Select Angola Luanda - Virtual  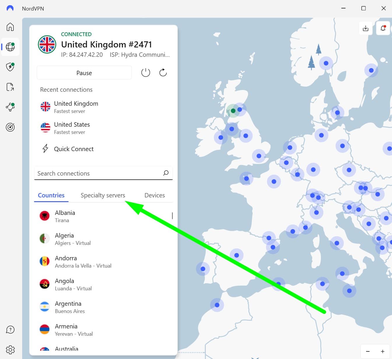click(103, 284)
